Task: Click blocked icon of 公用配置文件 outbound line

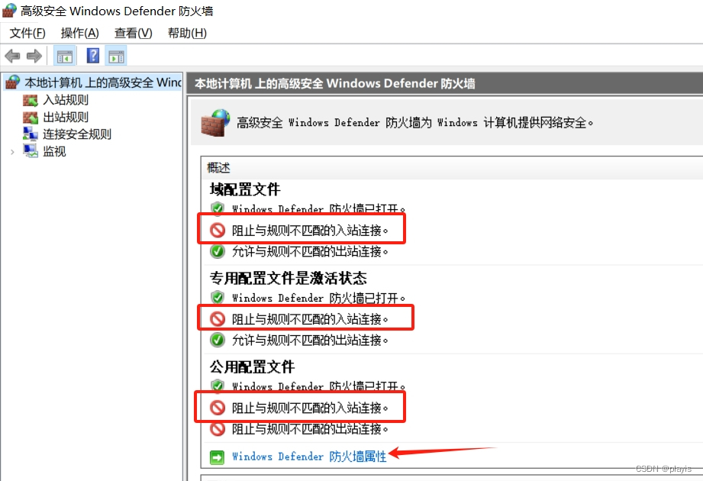Action: (x=218, y=429)
